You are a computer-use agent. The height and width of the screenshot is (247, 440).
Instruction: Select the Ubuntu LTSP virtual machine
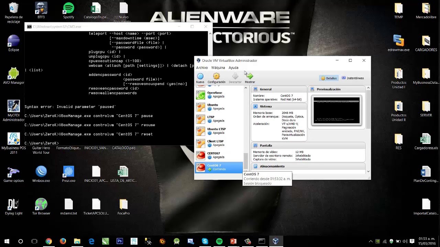coord(219,131)
